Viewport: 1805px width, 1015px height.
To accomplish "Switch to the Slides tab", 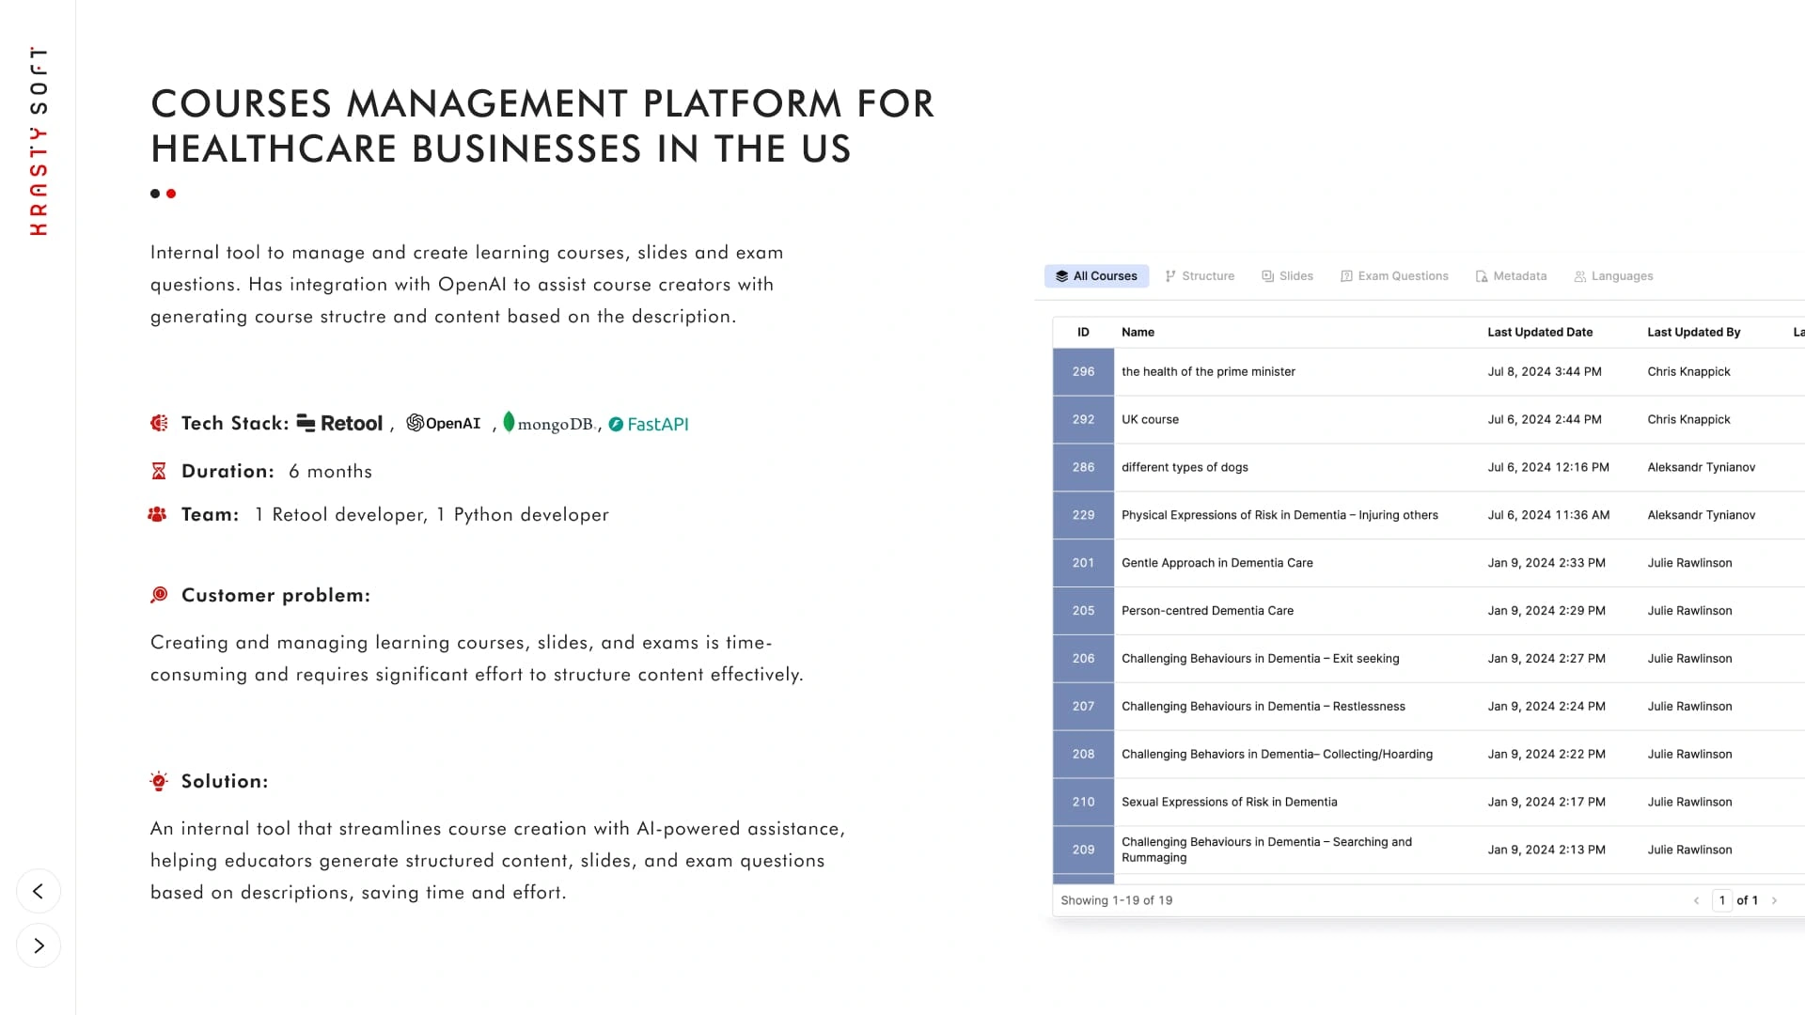I will point(1287,275).
